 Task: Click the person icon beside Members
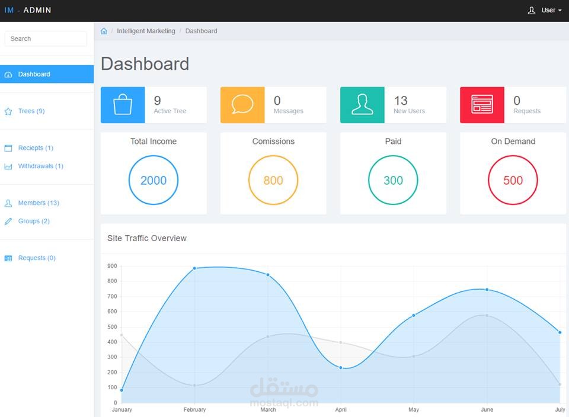[8, 203]
